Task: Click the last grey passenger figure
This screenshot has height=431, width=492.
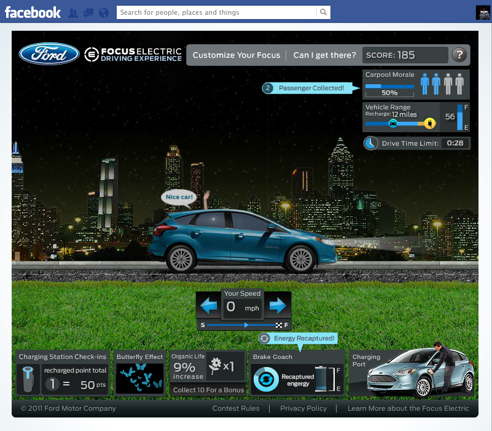Action: (459, 84)
